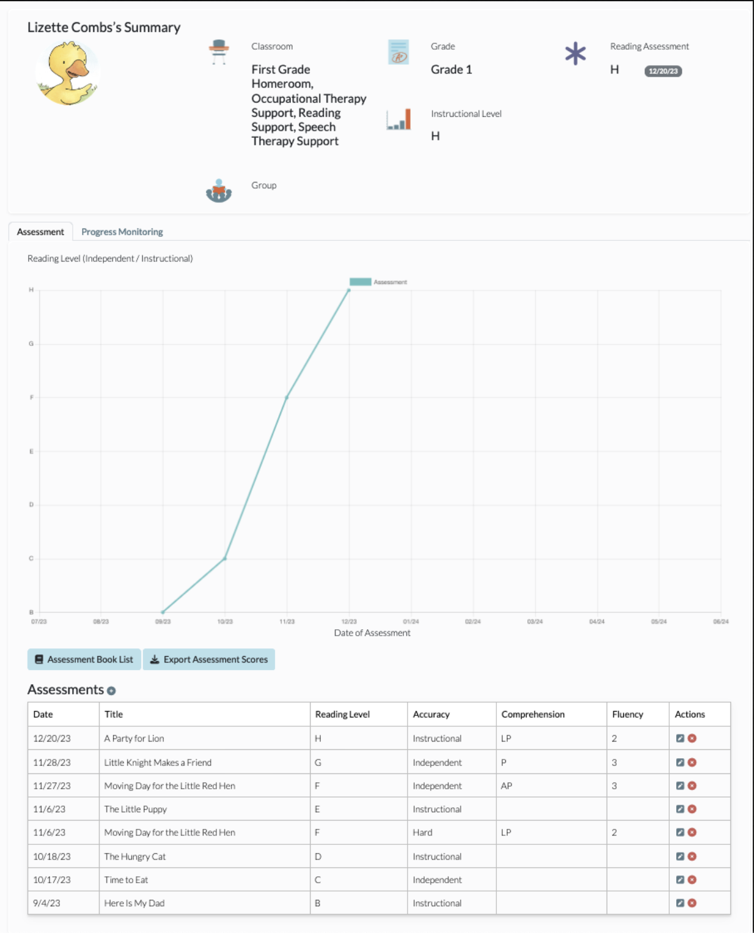Delete the Hard accuracy Moving Day assessment
754x933 pixels.
pos(692,832)
